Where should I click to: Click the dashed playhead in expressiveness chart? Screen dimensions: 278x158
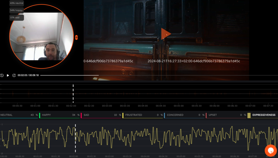click(x=75, y=138)
